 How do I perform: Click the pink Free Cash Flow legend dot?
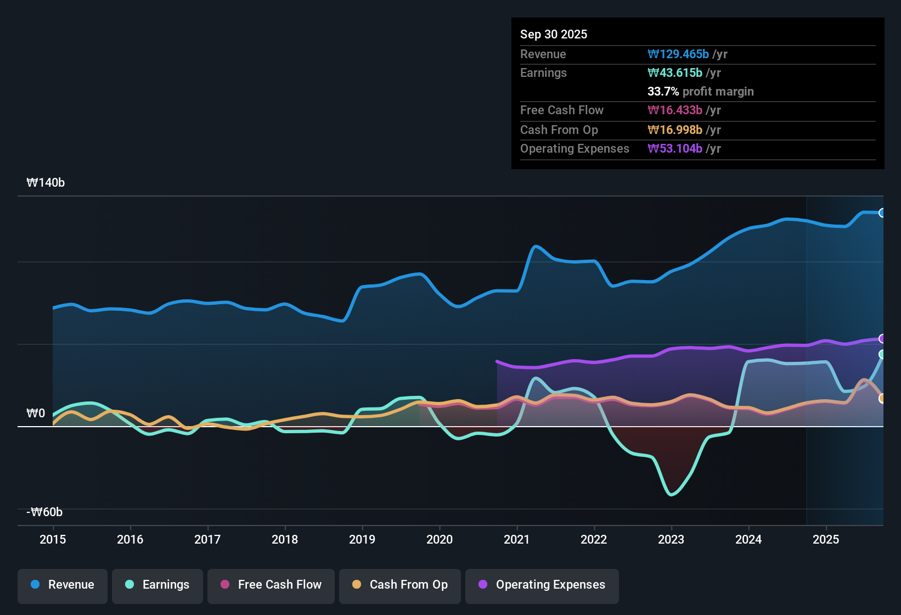point(224,585)
